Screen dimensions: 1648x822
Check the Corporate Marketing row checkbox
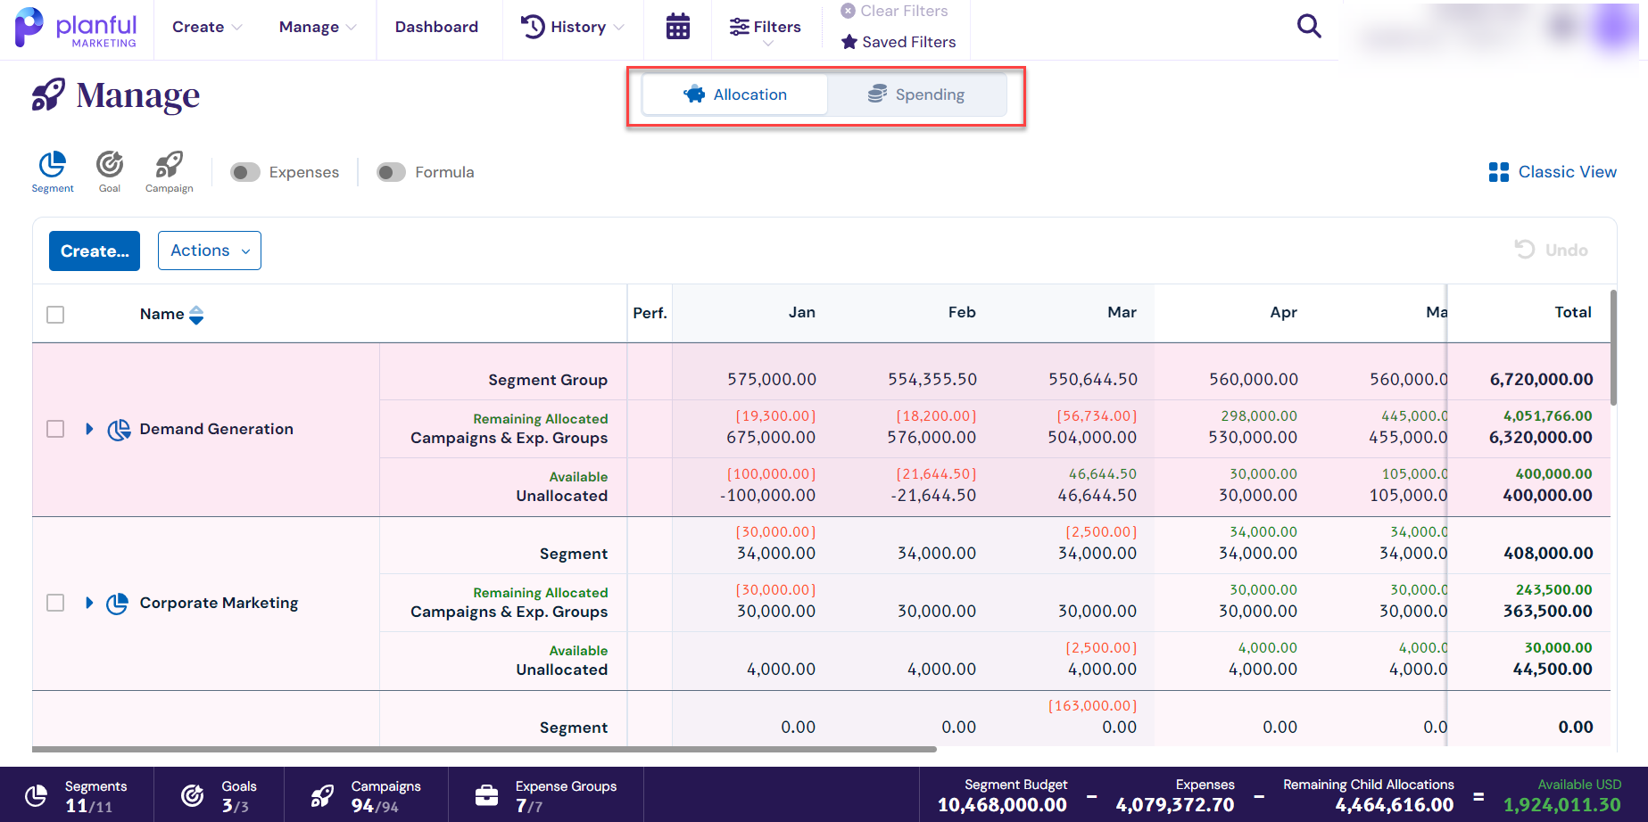tap(55, 603)
